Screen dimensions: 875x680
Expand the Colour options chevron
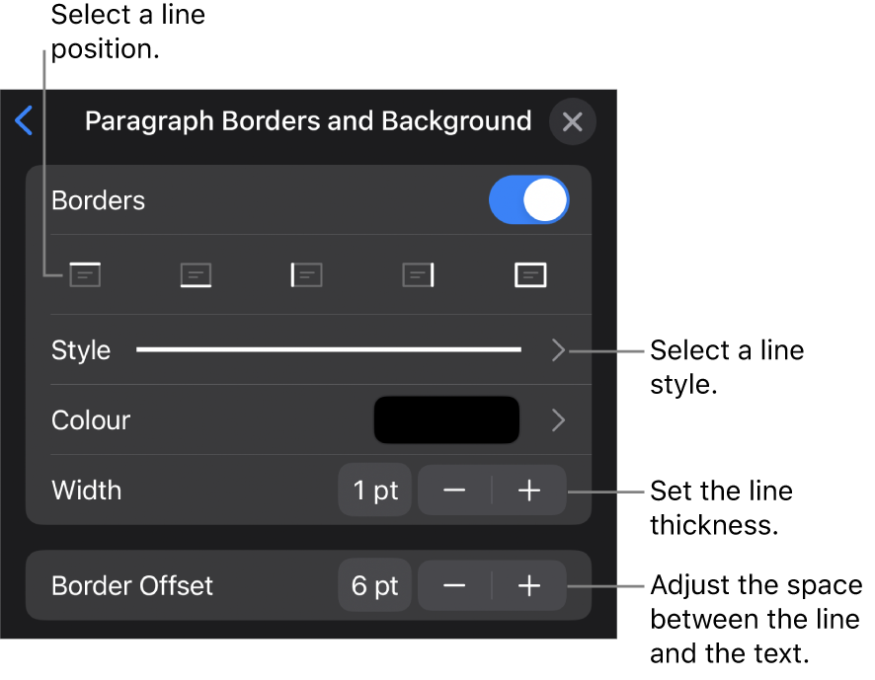[x=558, y=420]
